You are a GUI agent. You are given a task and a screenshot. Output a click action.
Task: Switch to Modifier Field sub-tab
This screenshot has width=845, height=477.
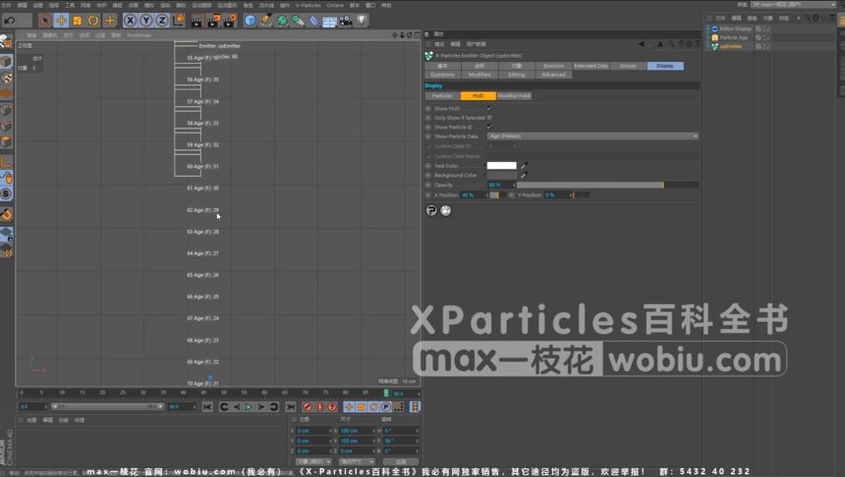pyautogui.click(x=514, y=96)
